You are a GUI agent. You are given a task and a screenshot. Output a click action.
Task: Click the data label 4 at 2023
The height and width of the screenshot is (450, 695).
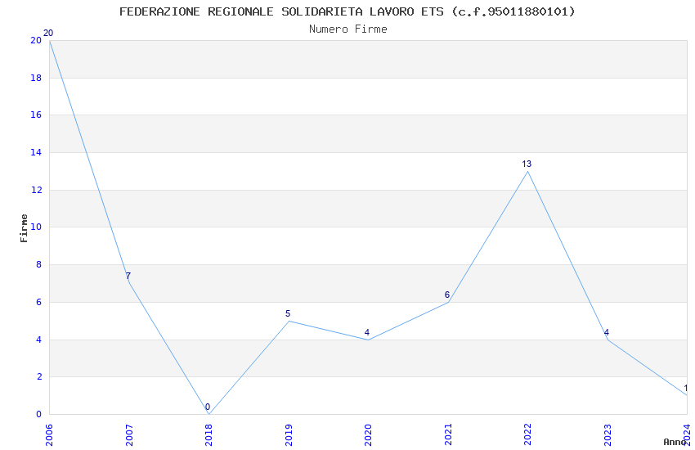607,332
